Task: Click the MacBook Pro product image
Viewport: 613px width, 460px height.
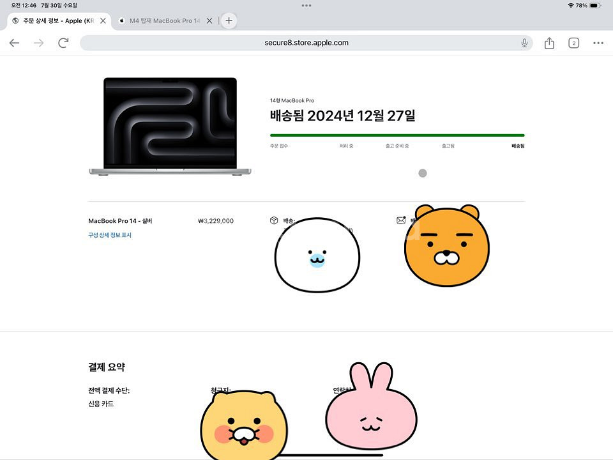Action: click(170, 126)
